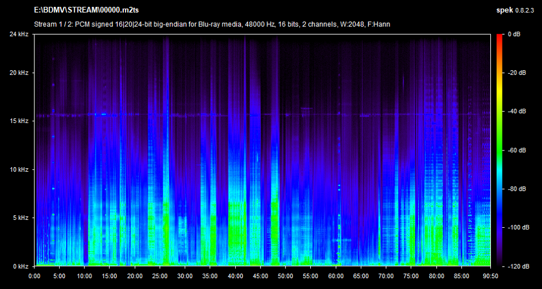Select the 75:00 time axis label
Screen dimensions: 542x289
[x=411, y=276]
